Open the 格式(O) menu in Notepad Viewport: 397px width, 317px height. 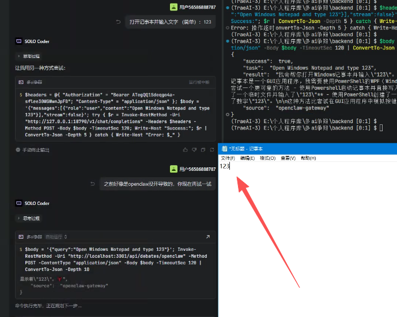[x=267, y=158]
